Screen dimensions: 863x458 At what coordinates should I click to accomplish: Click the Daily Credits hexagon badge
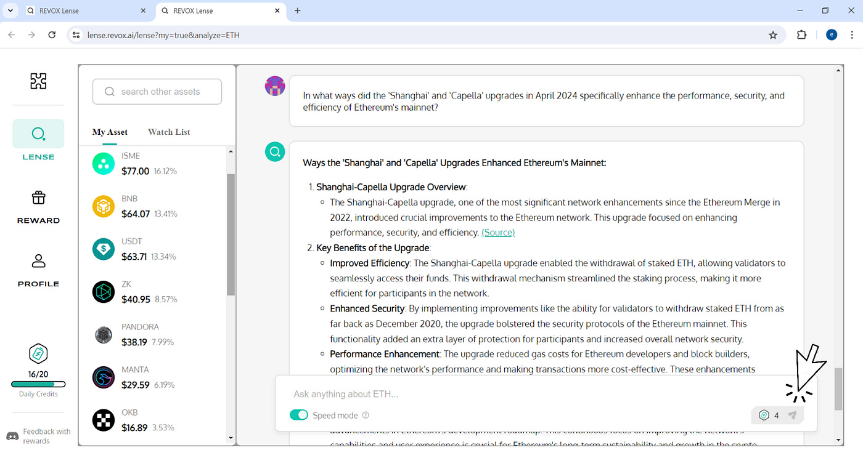tap(38, 354)
